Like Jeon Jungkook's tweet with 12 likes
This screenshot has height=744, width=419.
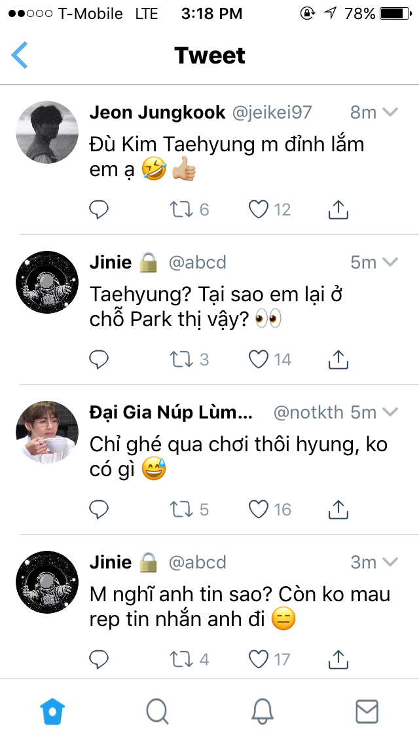259,210
